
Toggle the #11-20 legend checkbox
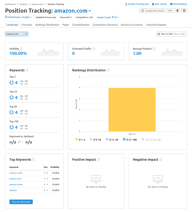point(107,139)
